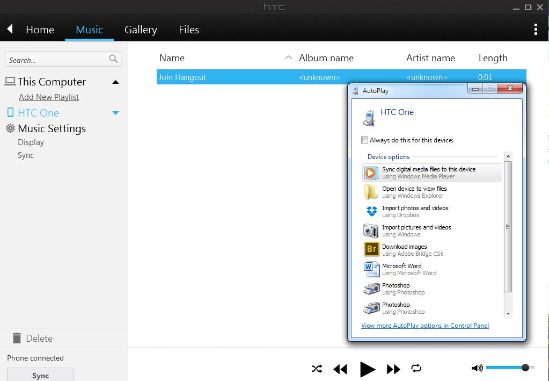Image resolution: width=549 pixels, height=381 pixels.
Task: Click the AutoPlay list scrollbar thumb
Action: [508, 227]
